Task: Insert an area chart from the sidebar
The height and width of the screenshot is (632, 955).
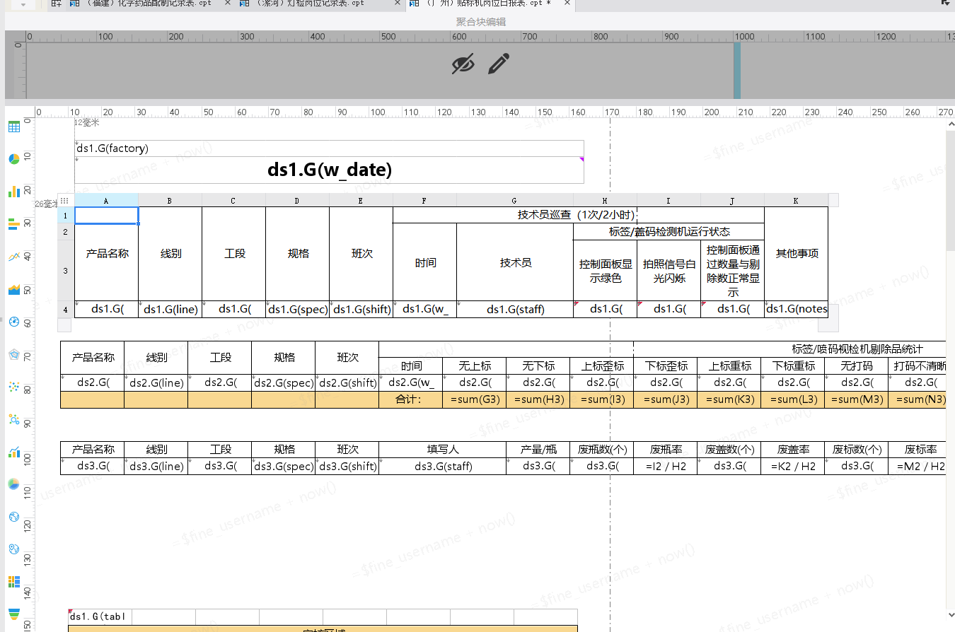Action: tap(13, 289)
